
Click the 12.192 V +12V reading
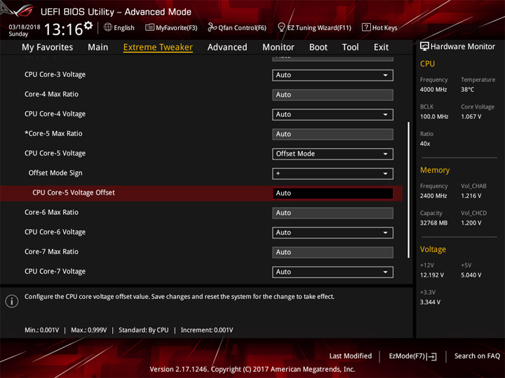pos(432,276)
